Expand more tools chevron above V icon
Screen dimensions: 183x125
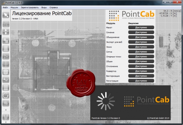6,110
